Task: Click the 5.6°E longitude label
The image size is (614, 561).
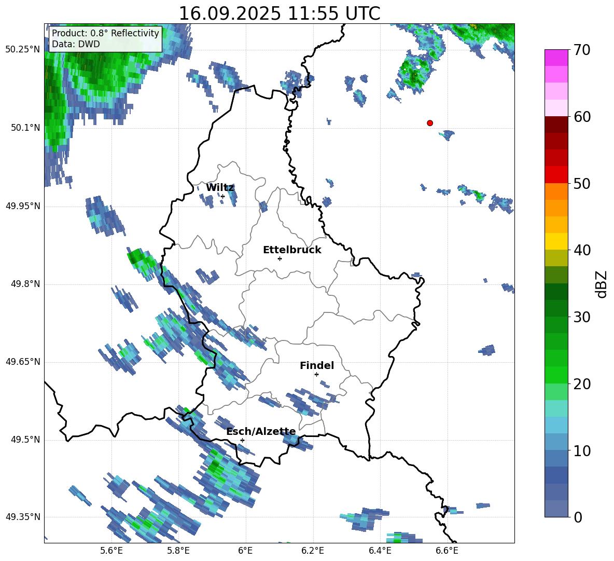Action: (x=111, y=551)
